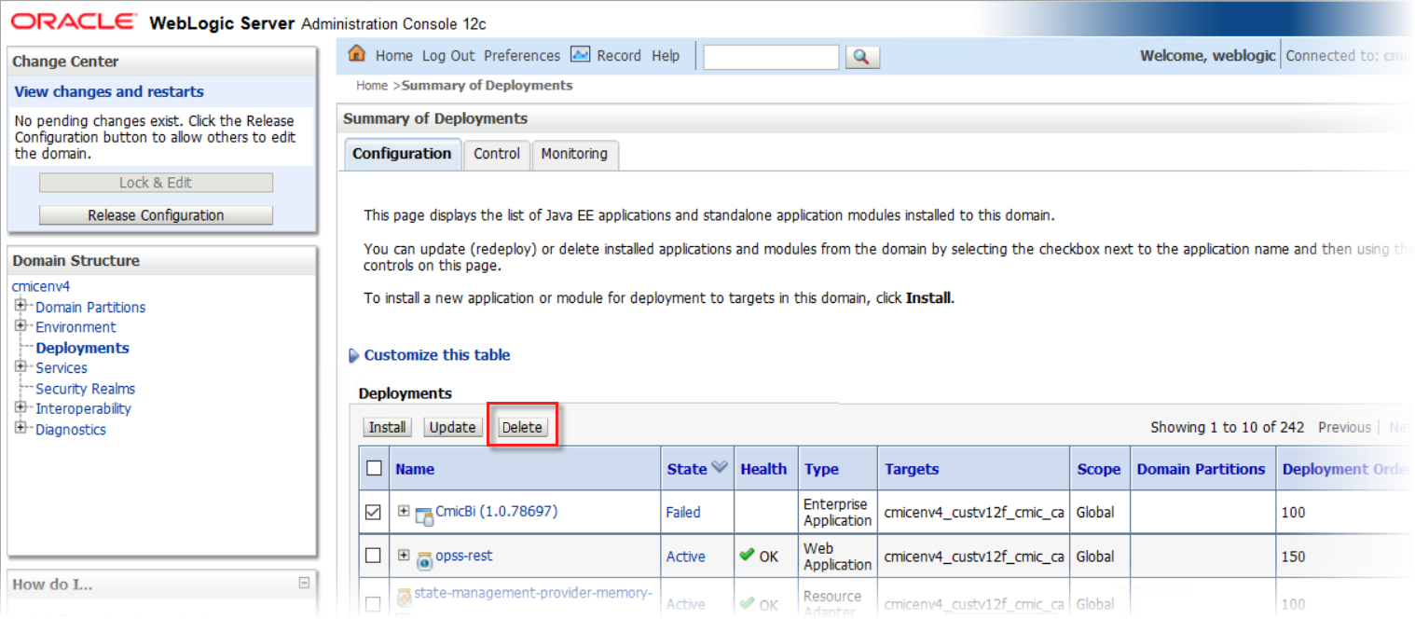Click the Home icon in the toolbar
The image size is (1415, 619).
pyautogui.click(x=359, y=54)
